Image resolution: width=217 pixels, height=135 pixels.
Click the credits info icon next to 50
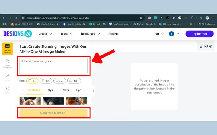(211, 46)
